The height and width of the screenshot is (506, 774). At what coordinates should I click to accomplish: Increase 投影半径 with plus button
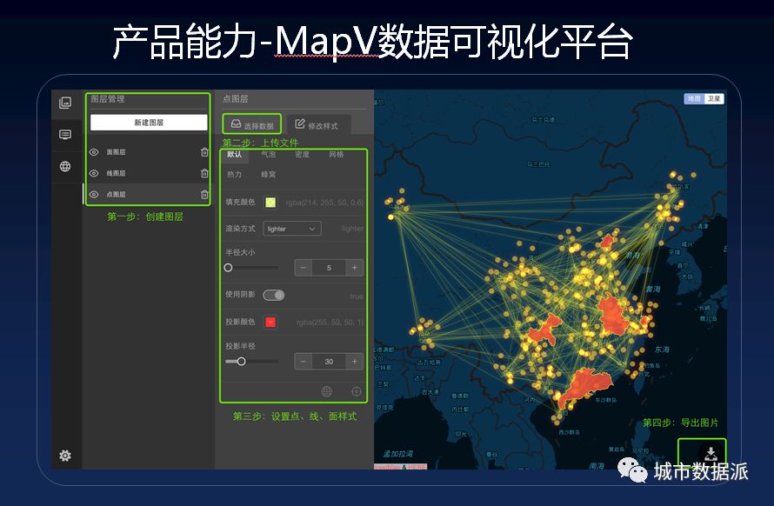coord(355,362)
